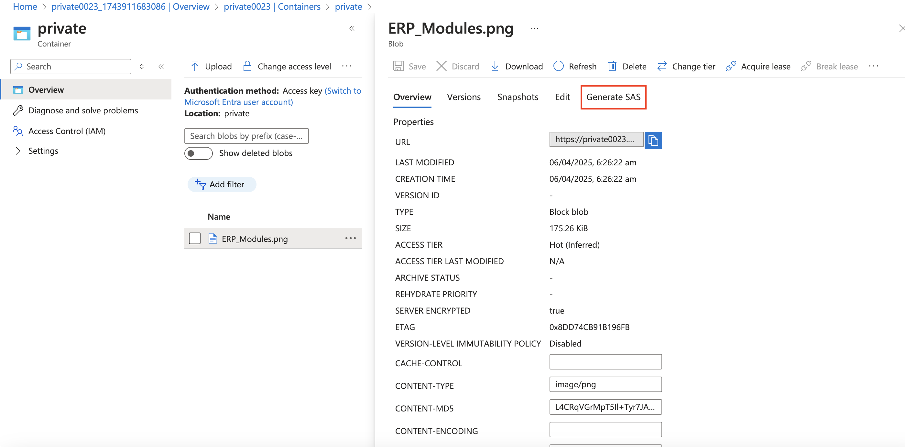The width and height of the screenshot is (905, 447).
Task: Check the ERP_Modules.png row checkbox
Action: (195, 238)
